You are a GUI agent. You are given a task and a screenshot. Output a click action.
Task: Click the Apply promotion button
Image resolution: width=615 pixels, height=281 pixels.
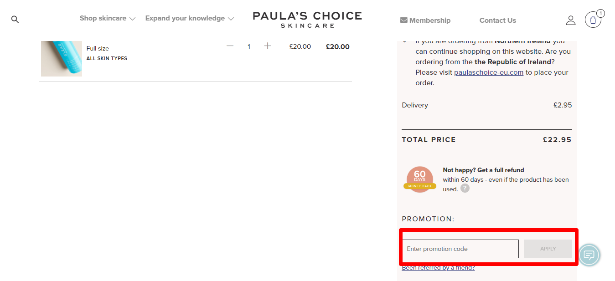(548, 249)
